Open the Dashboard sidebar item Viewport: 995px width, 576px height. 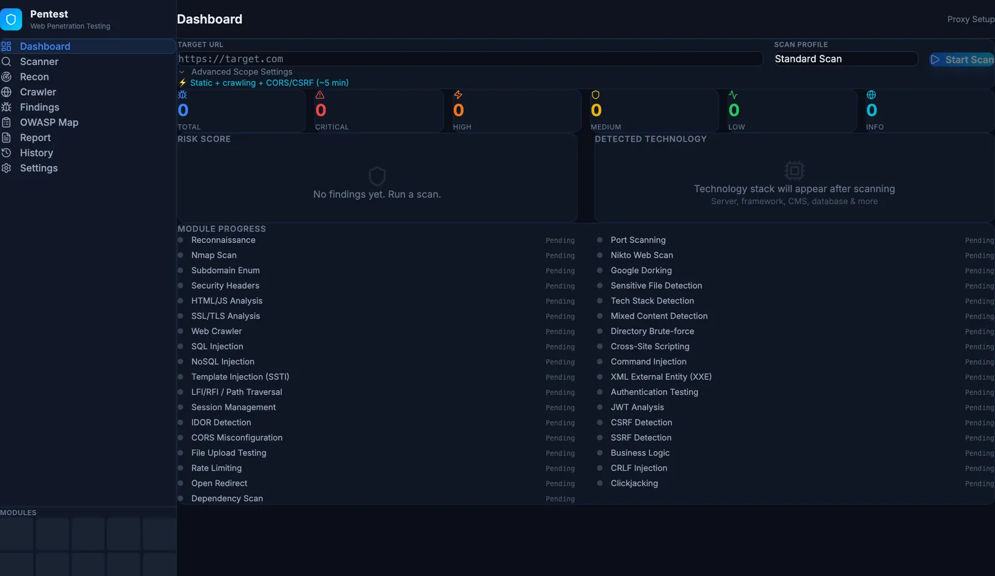[x=88, y=46]
